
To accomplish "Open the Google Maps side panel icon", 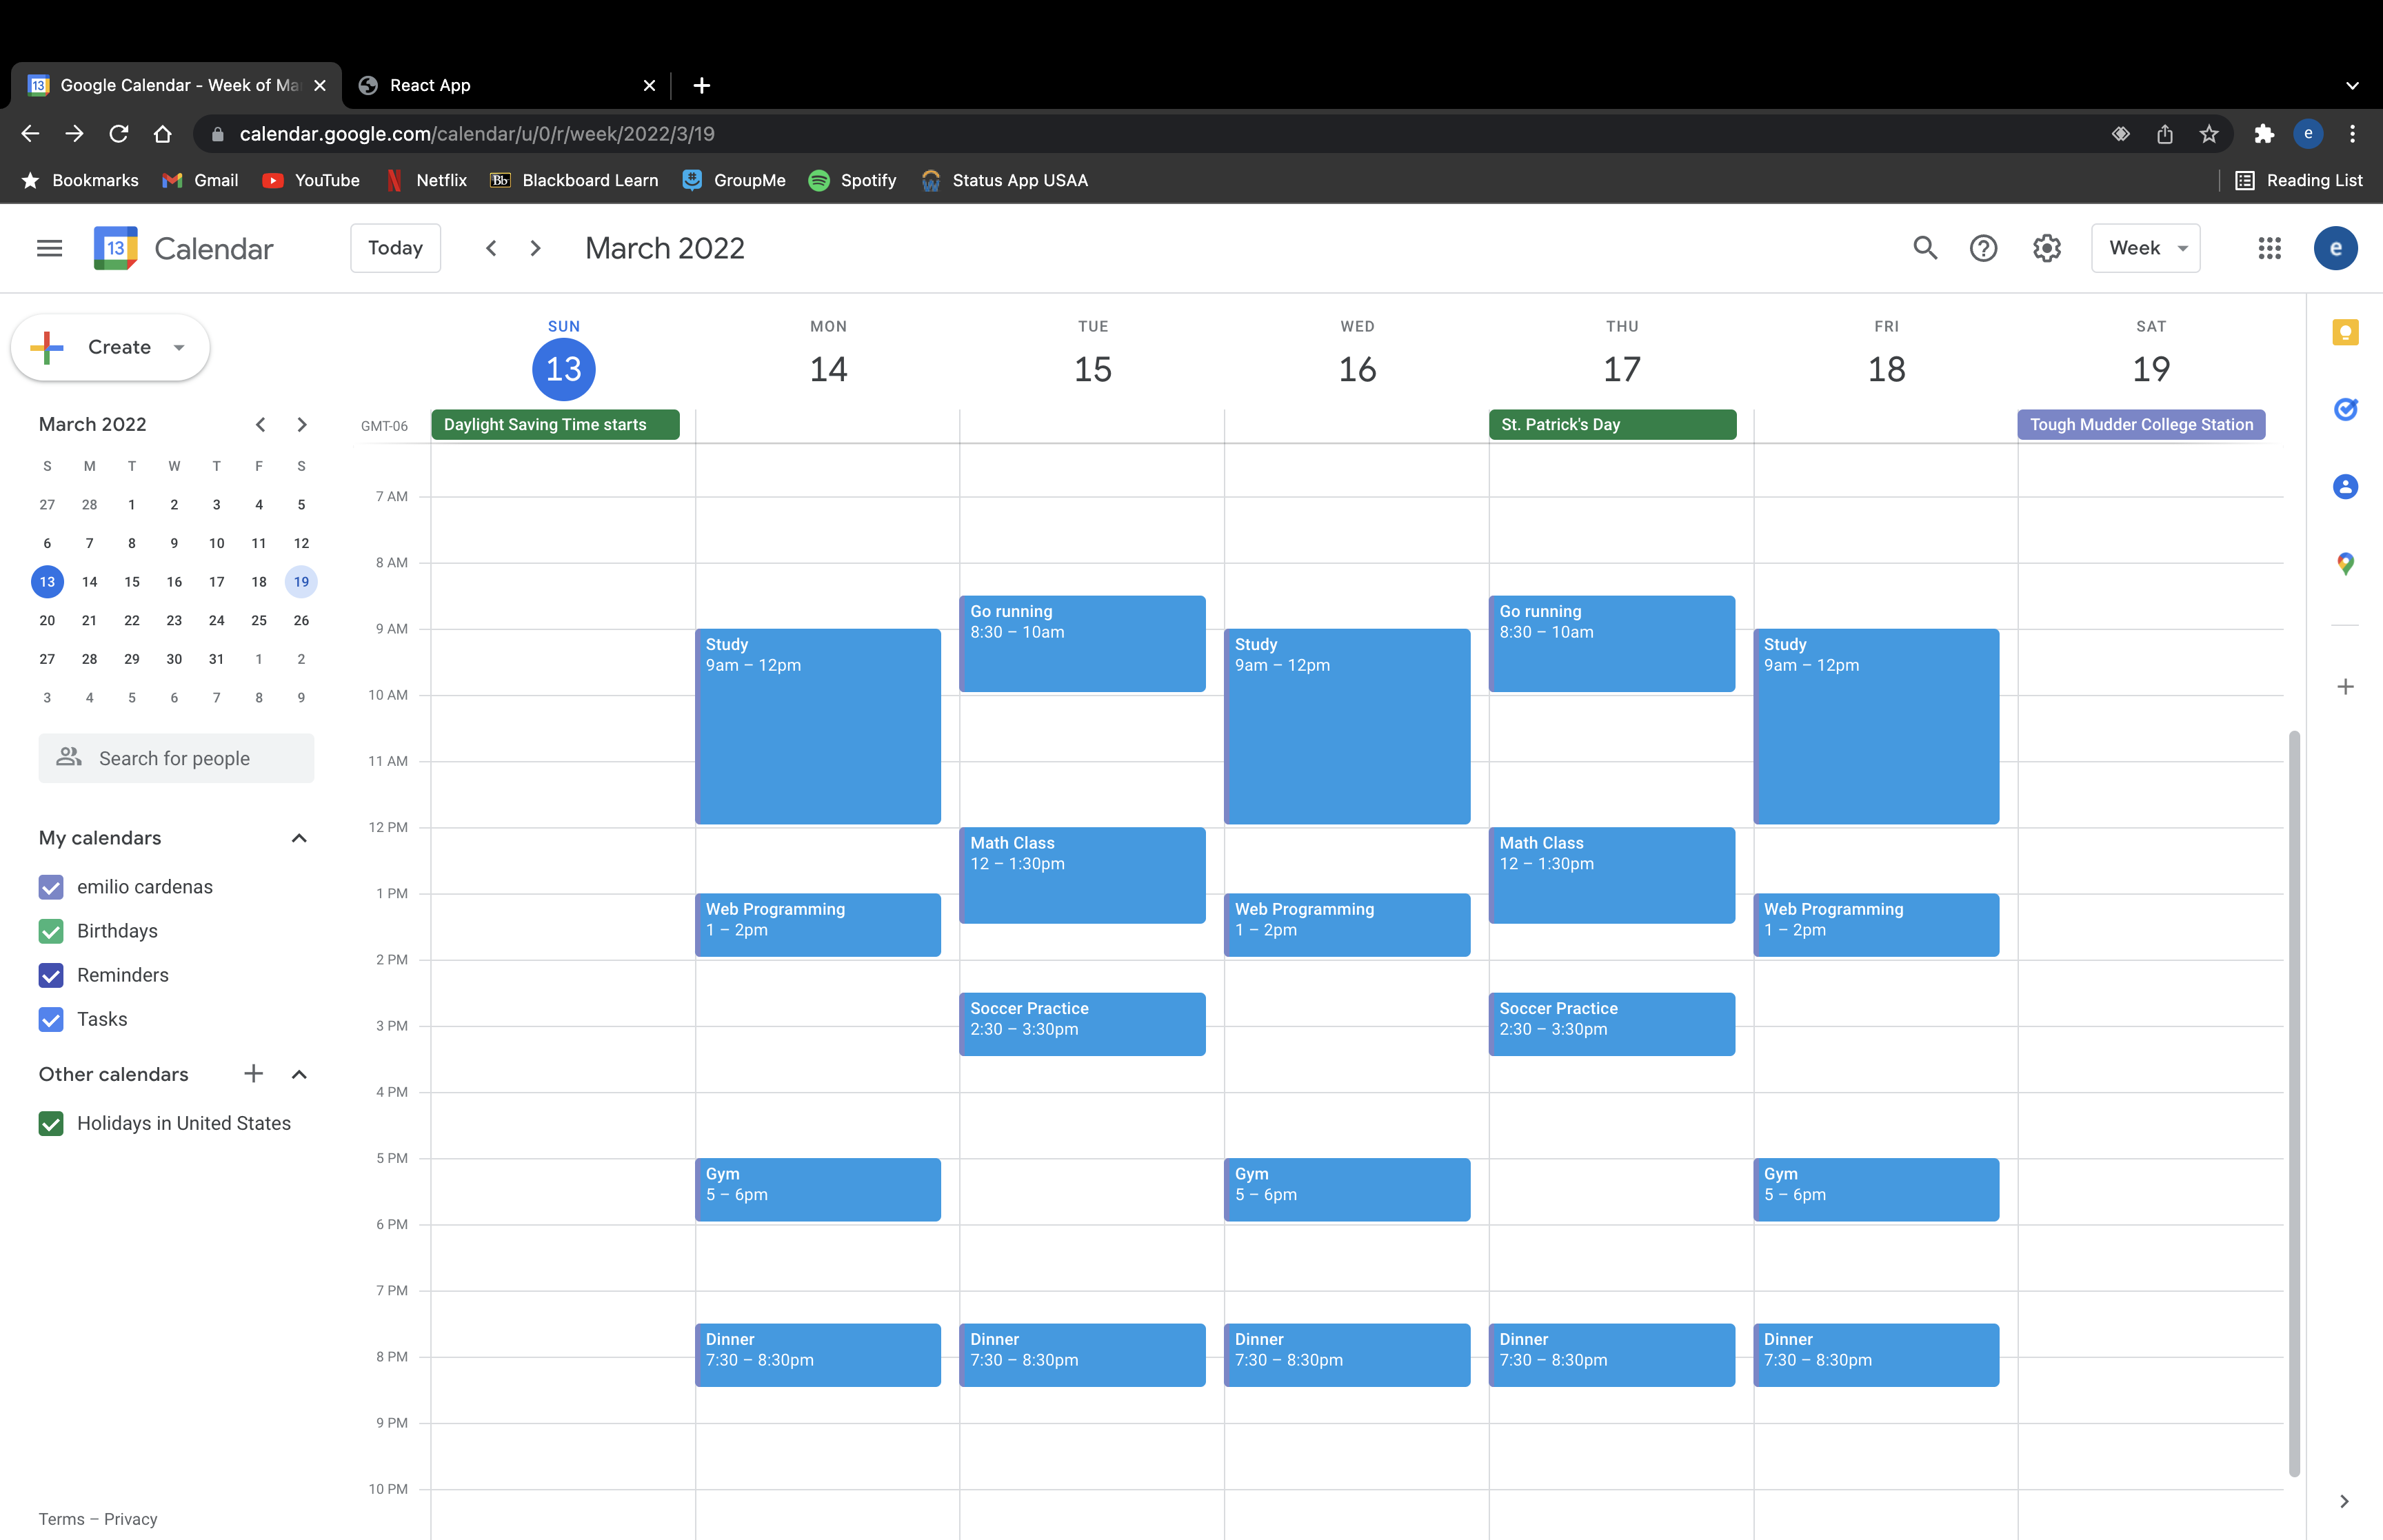I will coord(2344,564).
